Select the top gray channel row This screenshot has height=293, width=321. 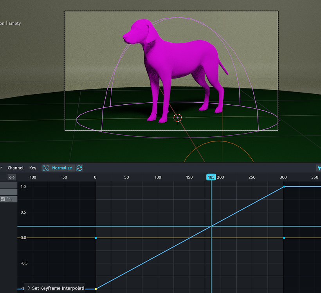pyautogui.click(x=9, y=186)
